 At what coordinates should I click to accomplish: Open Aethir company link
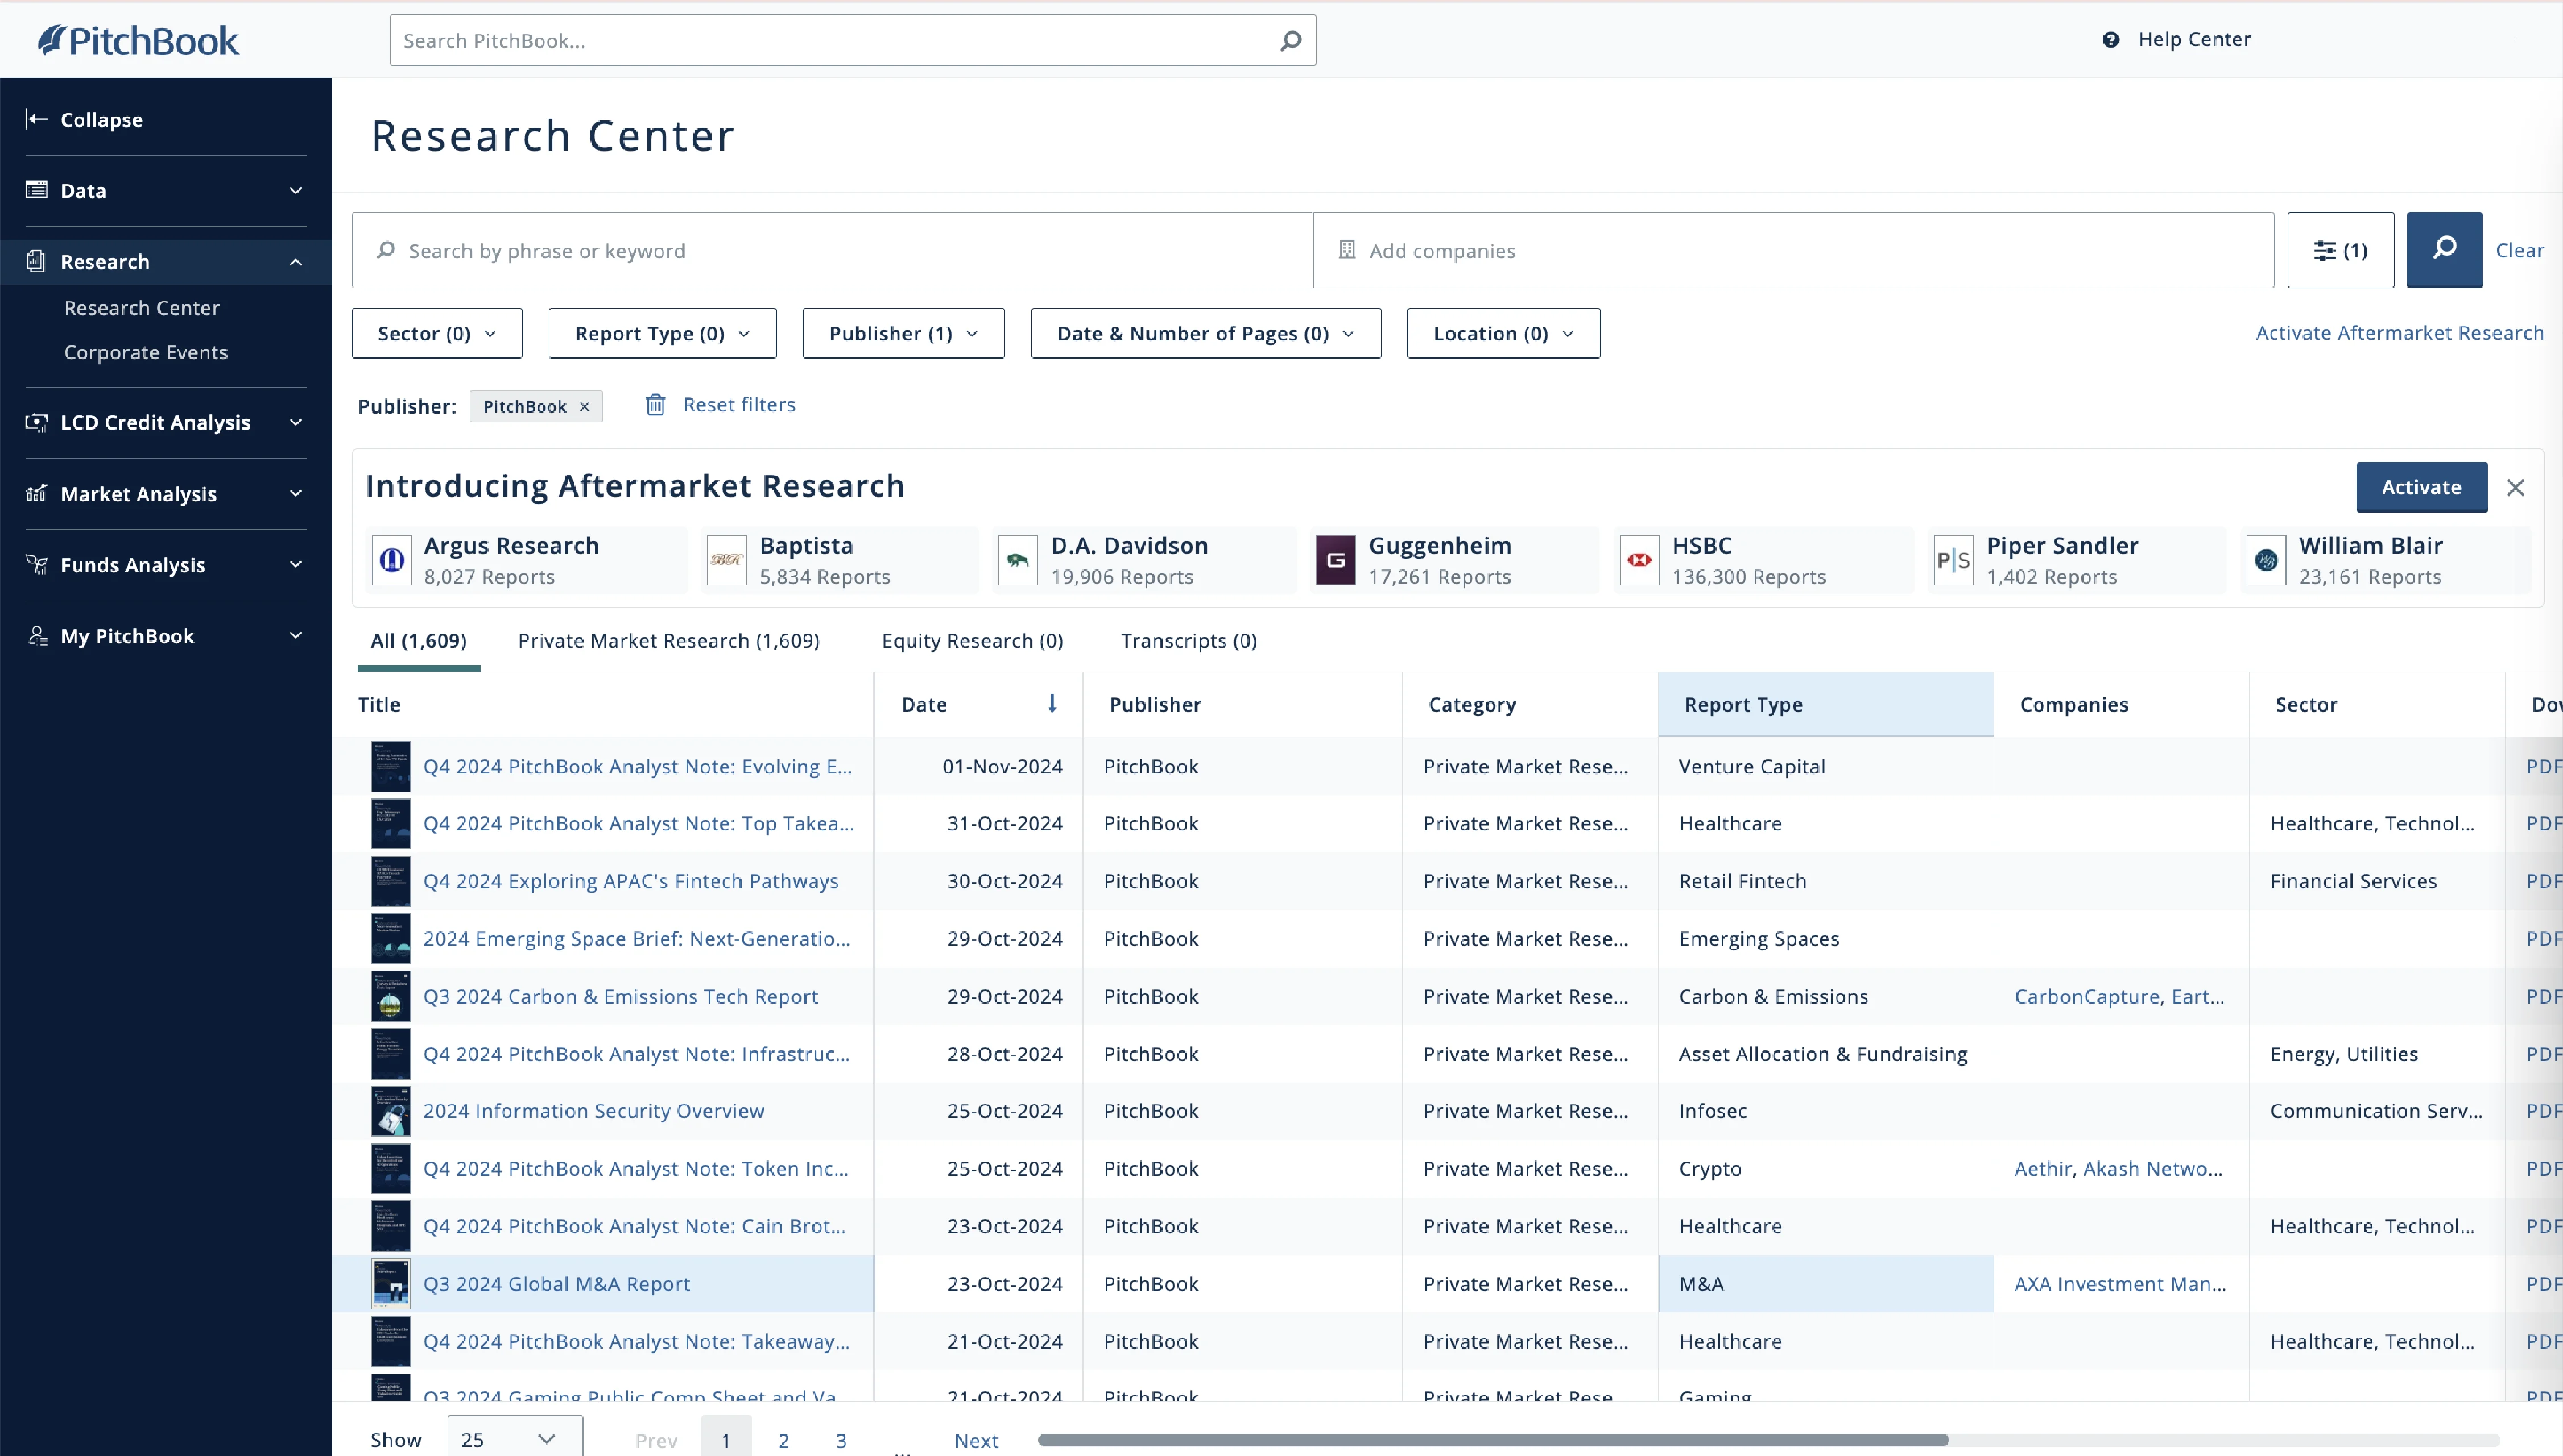(x=2043, y=1169)
